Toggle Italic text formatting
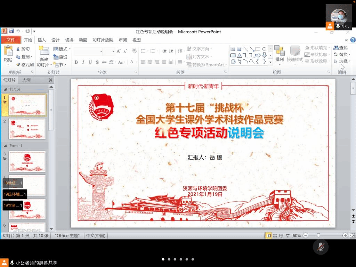This screenshot has width=356, height=267. tap(83, 62)
